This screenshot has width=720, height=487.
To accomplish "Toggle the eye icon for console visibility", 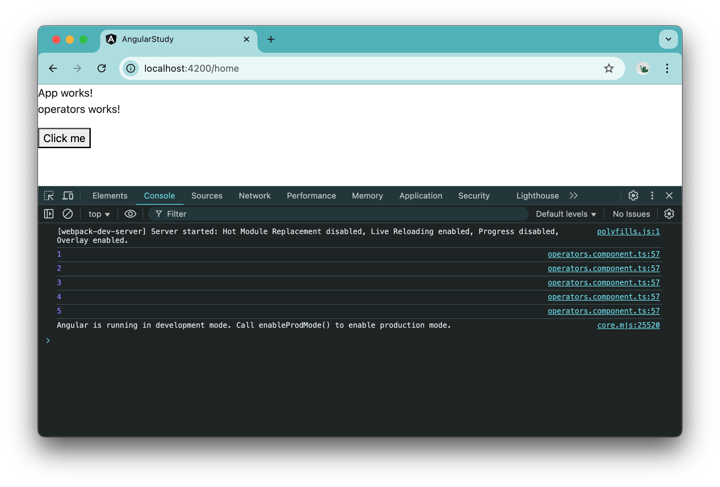I will (131, 214).
